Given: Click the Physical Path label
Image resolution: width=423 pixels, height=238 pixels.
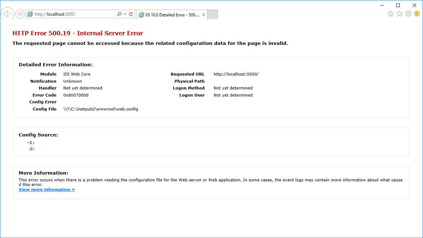Looking at the screenshot, I should (x=189, y=81).
